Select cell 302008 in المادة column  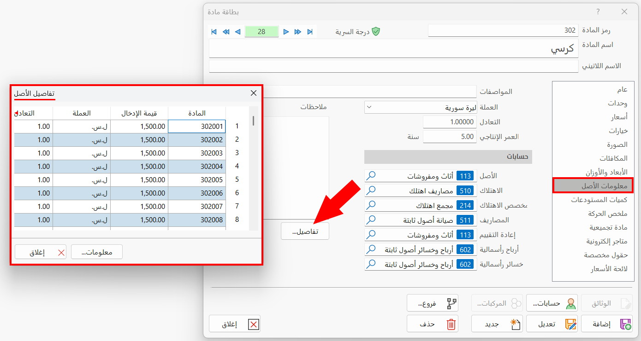point(197,220)
